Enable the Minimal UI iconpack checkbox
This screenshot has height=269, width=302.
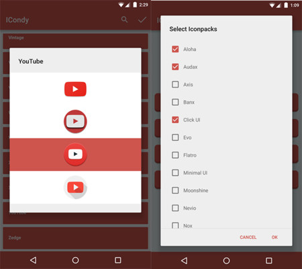pos(175,173)
